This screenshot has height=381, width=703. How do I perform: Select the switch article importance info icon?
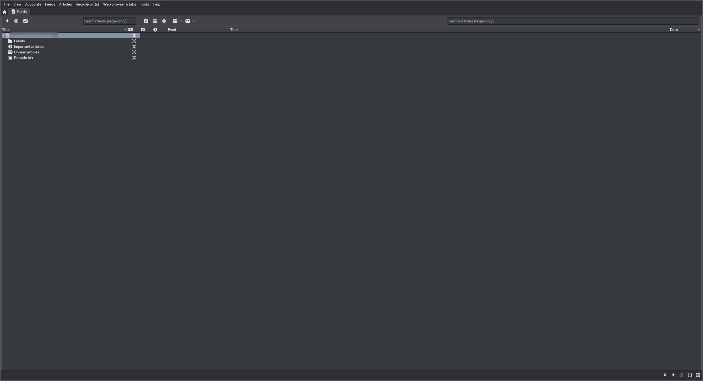coord(164,21)
